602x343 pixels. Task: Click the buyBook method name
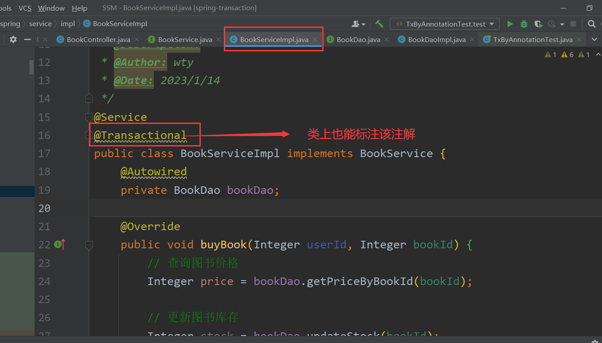point(223,244)
